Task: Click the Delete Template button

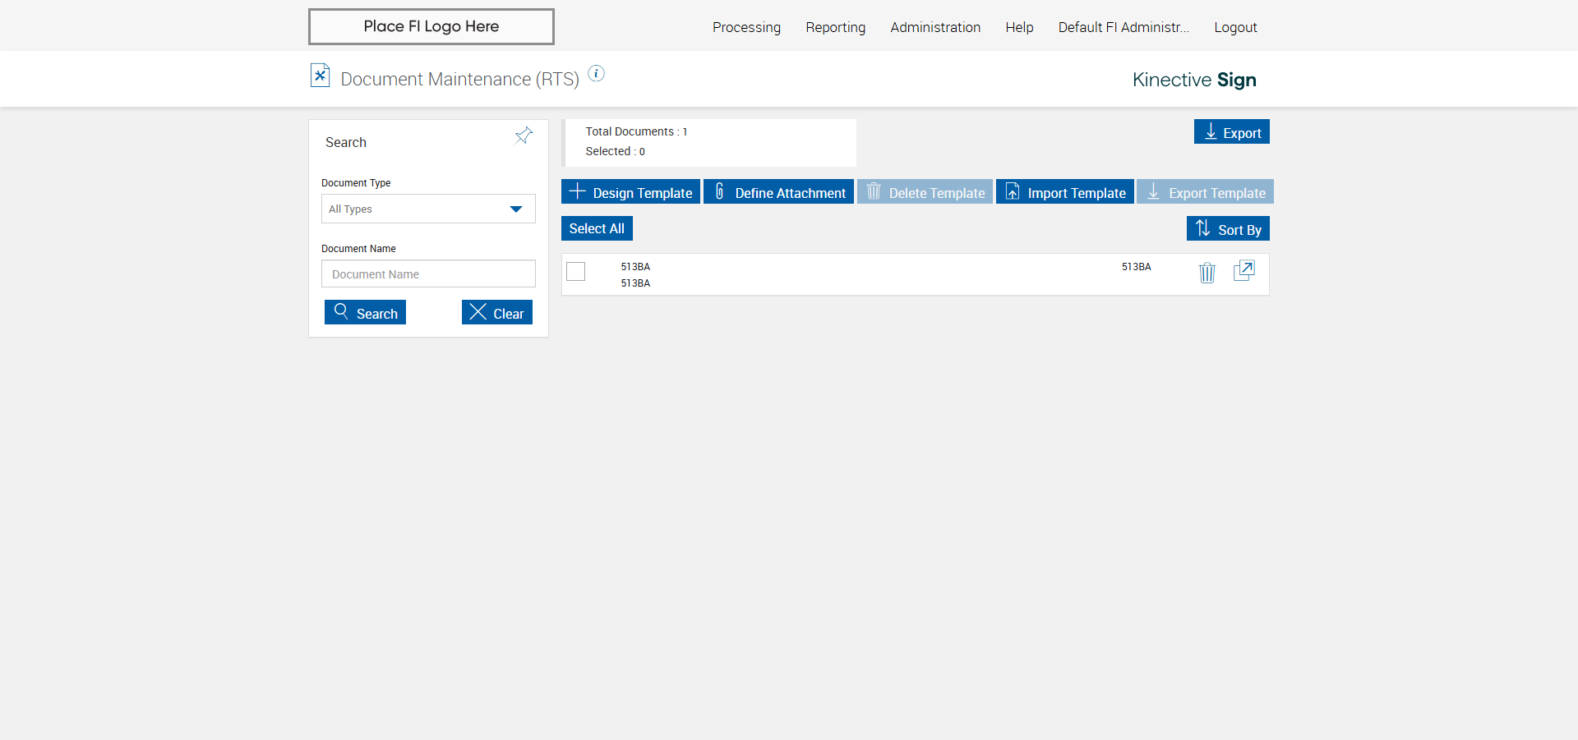Action: pos(925,191)
